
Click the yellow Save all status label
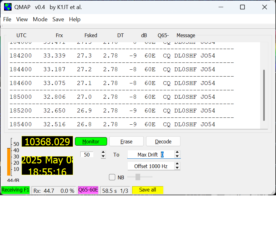coord(147,190)
